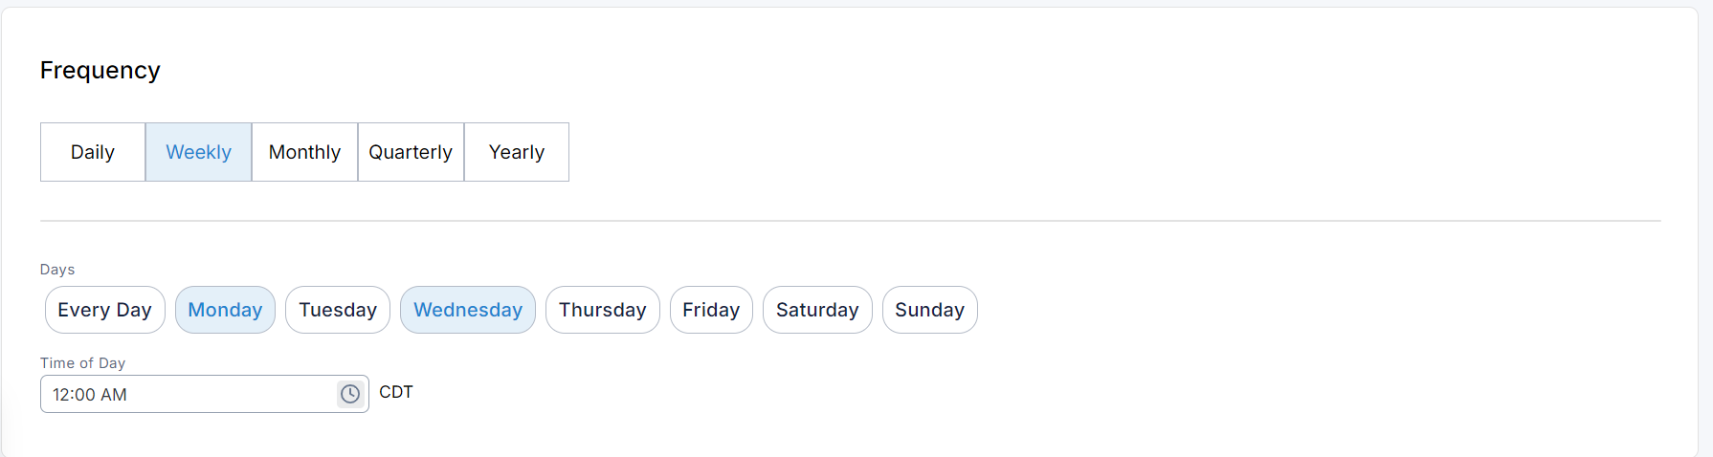Click the divider line below frequency tabs

[x=850, y=221]
